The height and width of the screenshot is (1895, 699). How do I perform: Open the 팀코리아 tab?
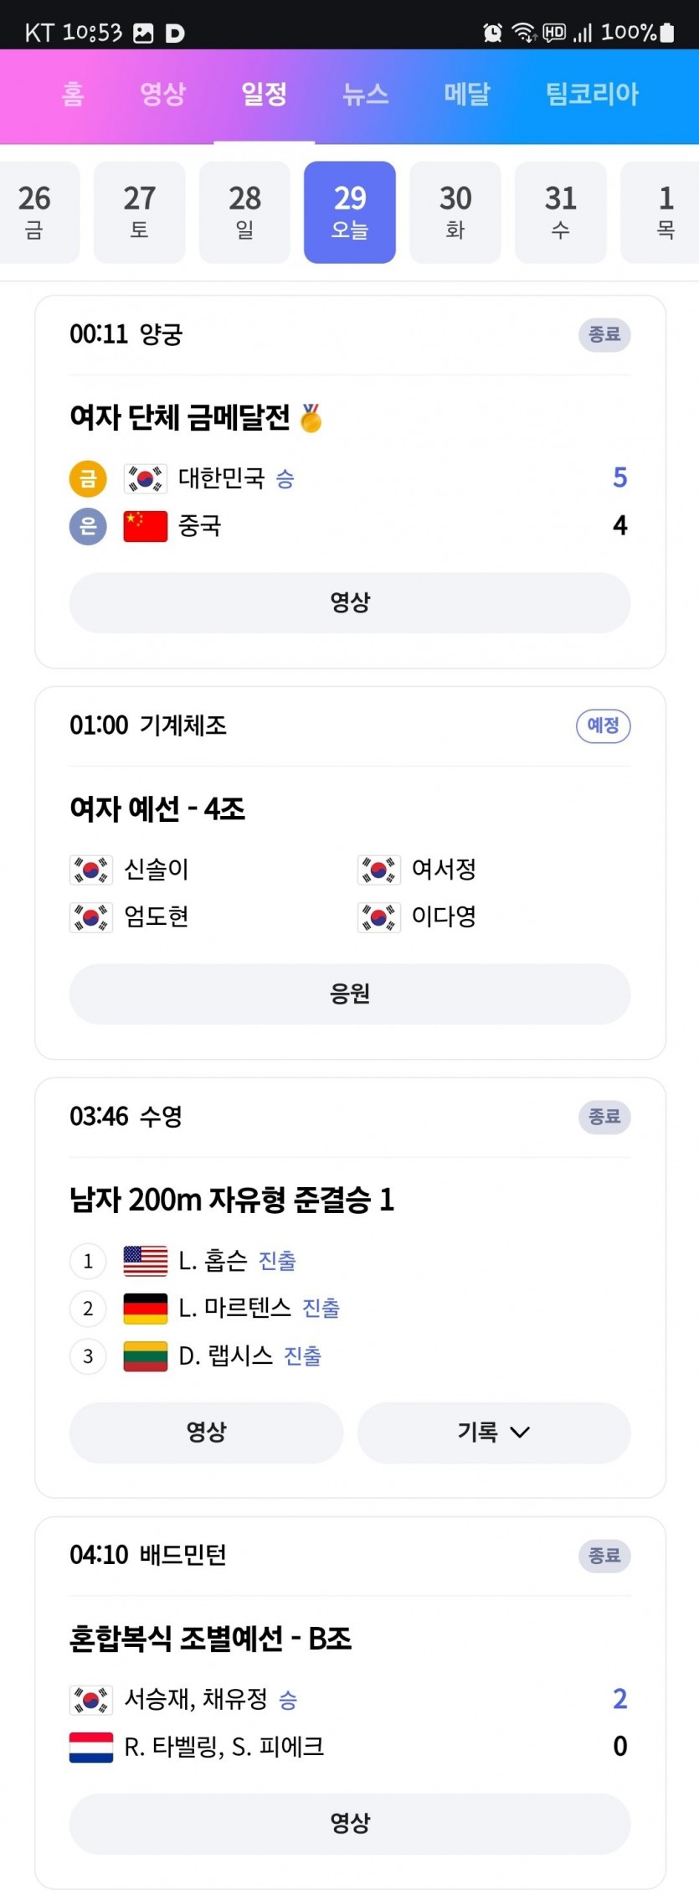pos(592,94)
